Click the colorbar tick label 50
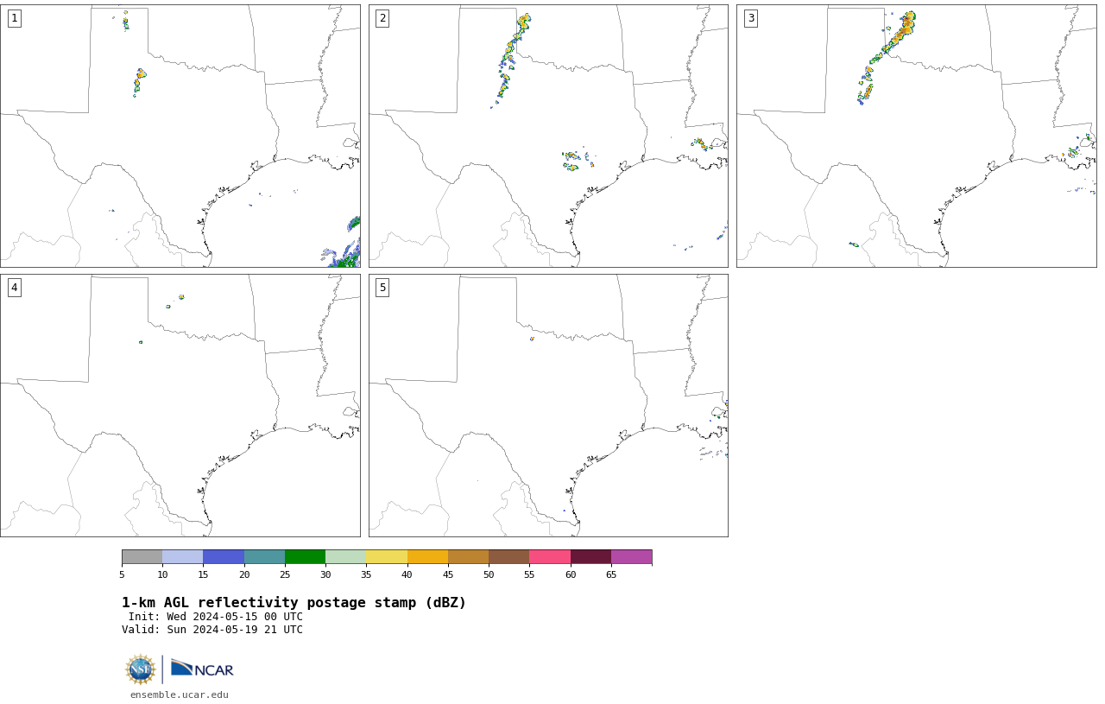This screenshot has width=1105, height=704. [489, 574]
